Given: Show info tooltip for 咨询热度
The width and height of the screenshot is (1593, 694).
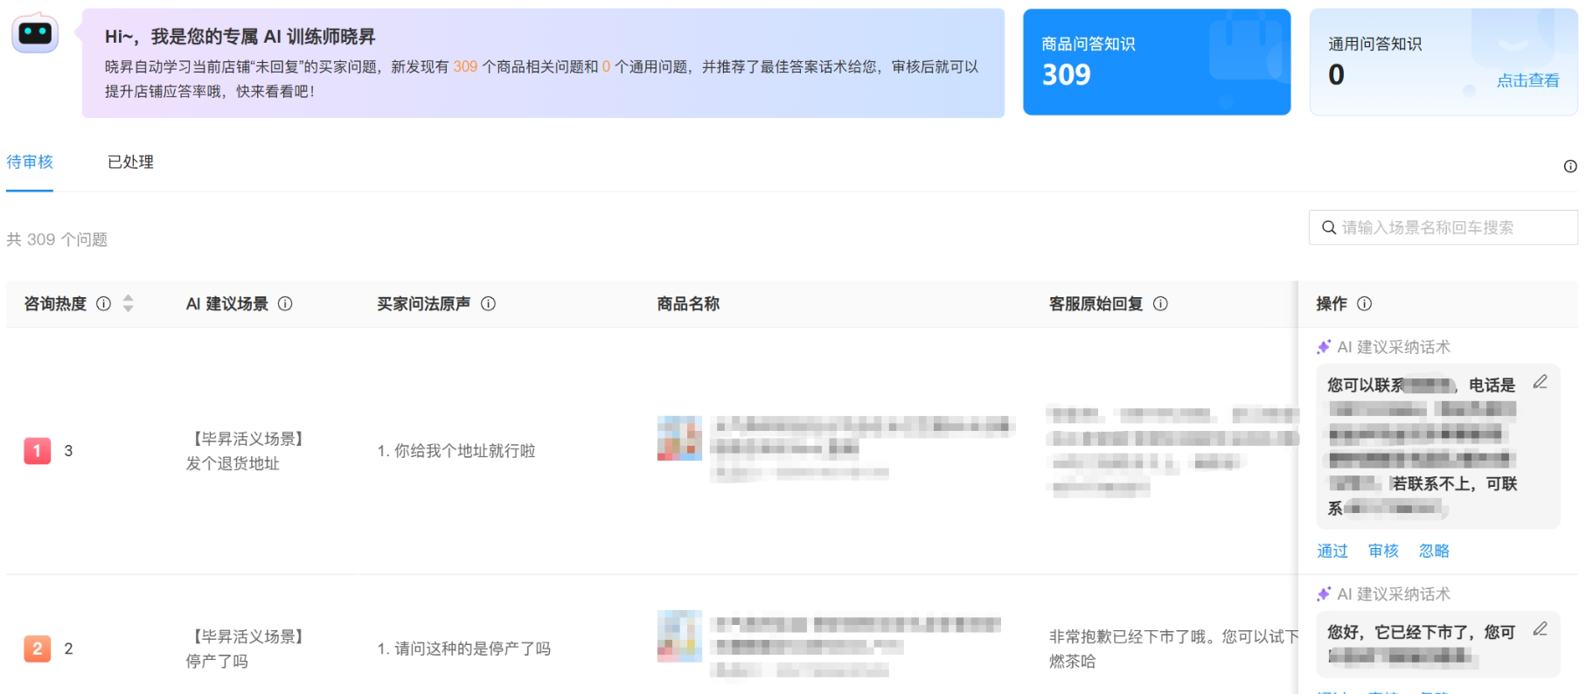Looking at the screenshot, I should pyautogui.click(x=103, y=303).
